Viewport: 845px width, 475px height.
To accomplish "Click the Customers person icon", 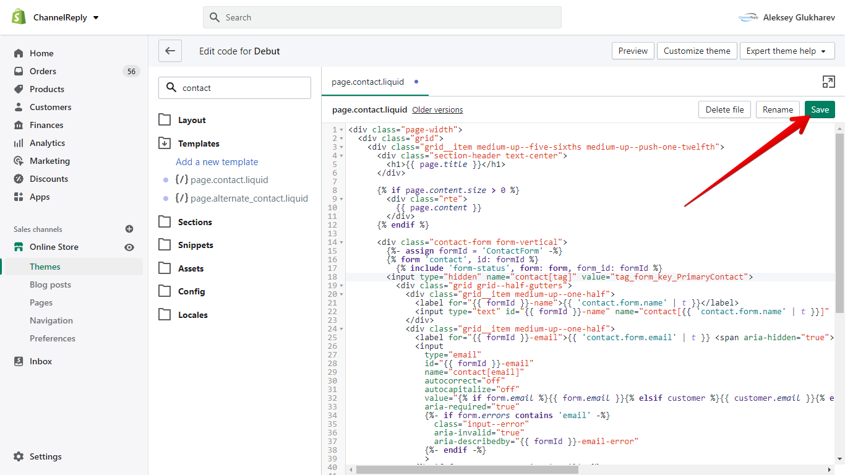I will (19, 107).
